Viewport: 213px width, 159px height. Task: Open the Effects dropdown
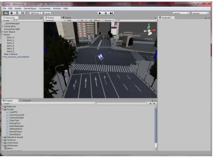[x=98, y=20]
